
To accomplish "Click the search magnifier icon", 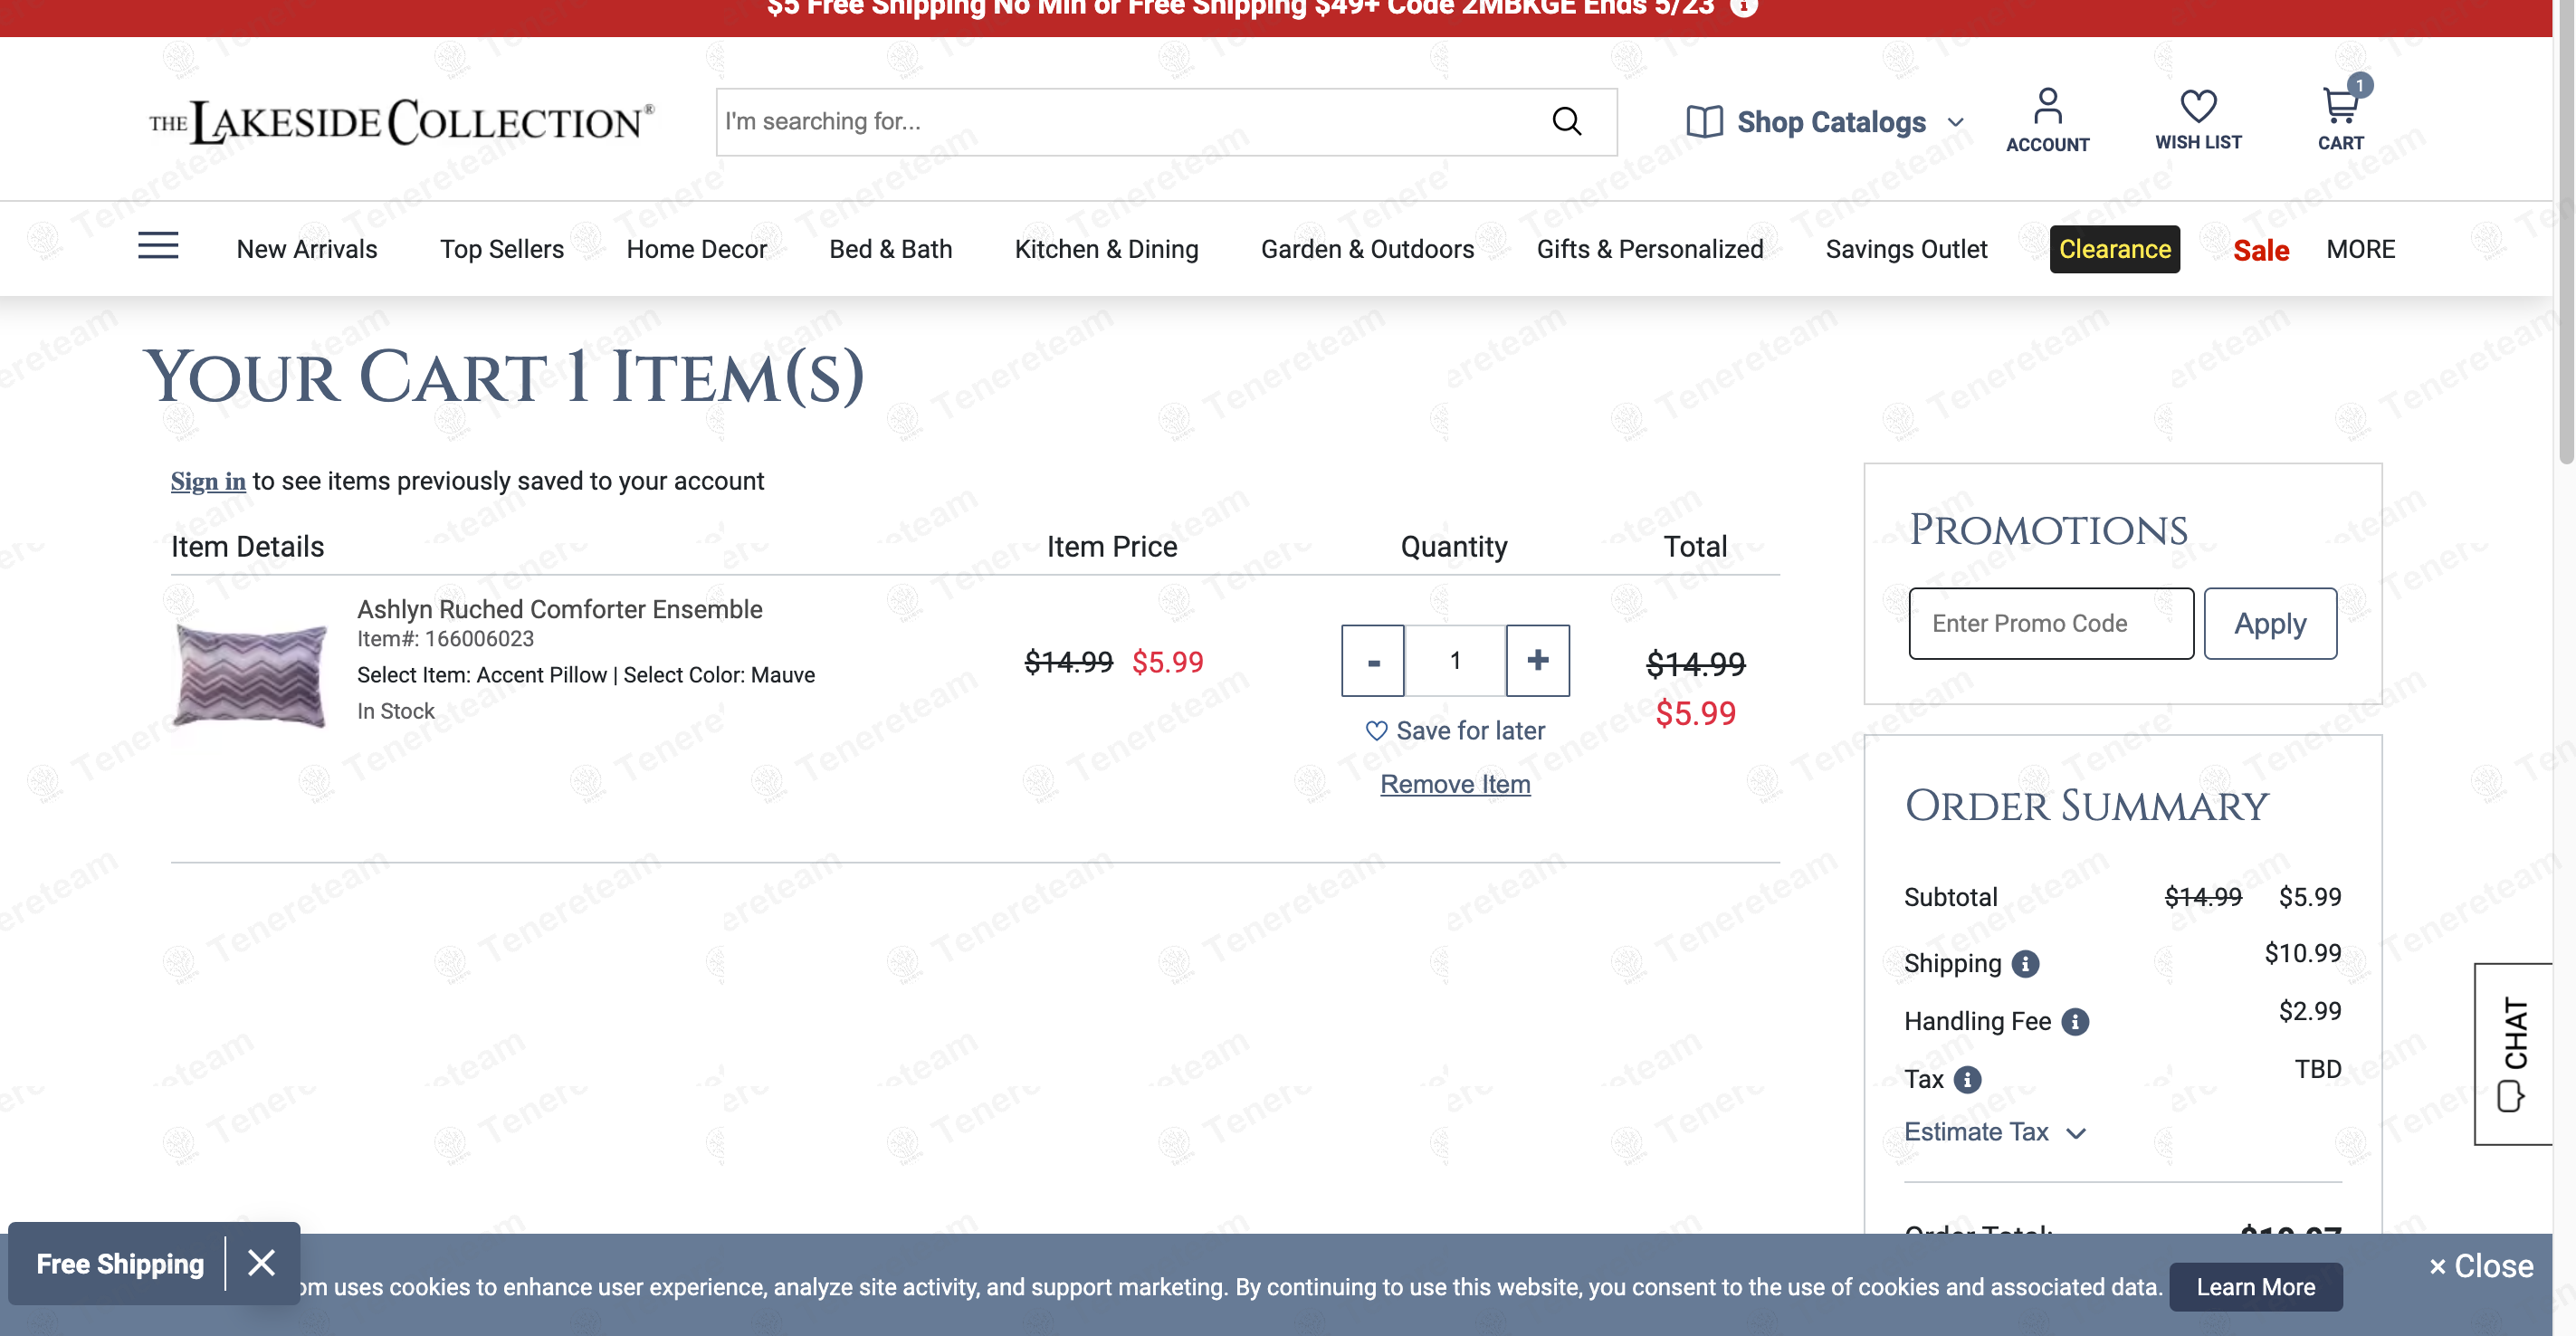I will pos(1566,122).
